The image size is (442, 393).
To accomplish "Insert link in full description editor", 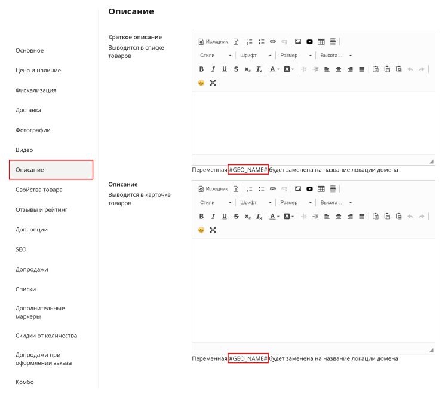I will (273, 189).
